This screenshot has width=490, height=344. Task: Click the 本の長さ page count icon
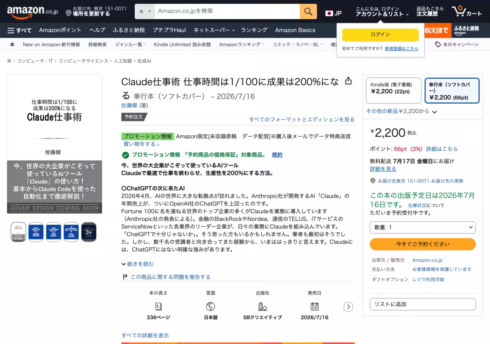(158, 307)
